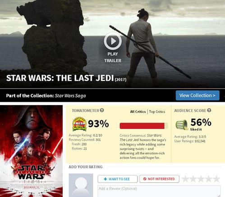Open the Star Wars Saga collection link
Viewport: 225px width, 197px height.
pos(70,96)
